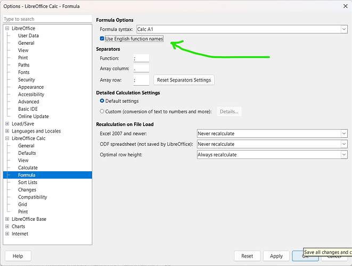Image resolution: width=352 pixels, height=266 pixels.
Task: Select View under LibreOffice Calc
Action: pyautogui.click(x=23, y=160)
